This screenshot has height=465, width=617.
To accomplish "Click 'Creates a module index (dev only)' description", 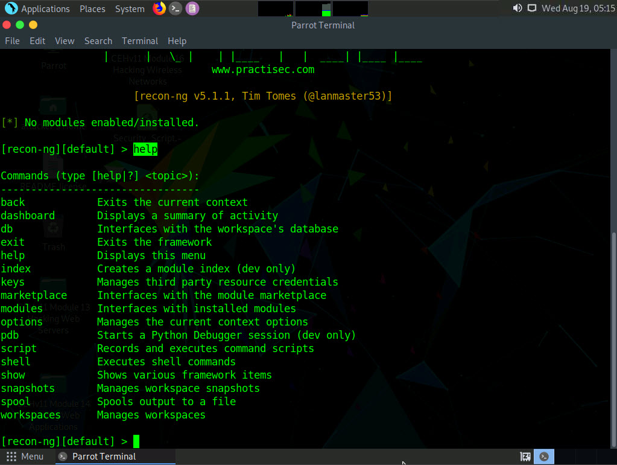I will pos(197,269).
